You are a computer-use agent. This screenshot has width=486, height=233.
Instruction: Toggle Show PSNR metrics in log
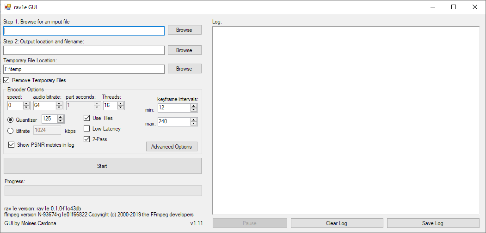click(x=12, y=145)
